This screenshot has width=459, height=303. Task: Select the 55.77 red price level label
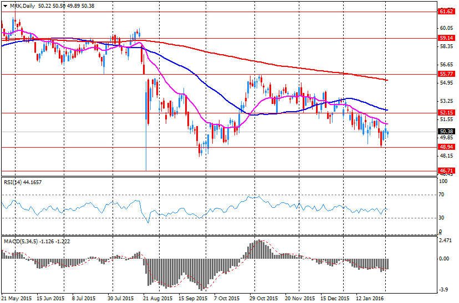[x=446, y=74]
